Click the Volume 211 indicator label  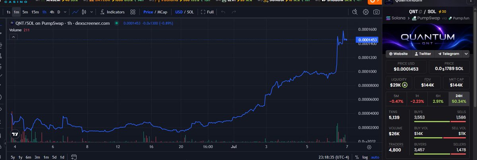pos(19,30)
